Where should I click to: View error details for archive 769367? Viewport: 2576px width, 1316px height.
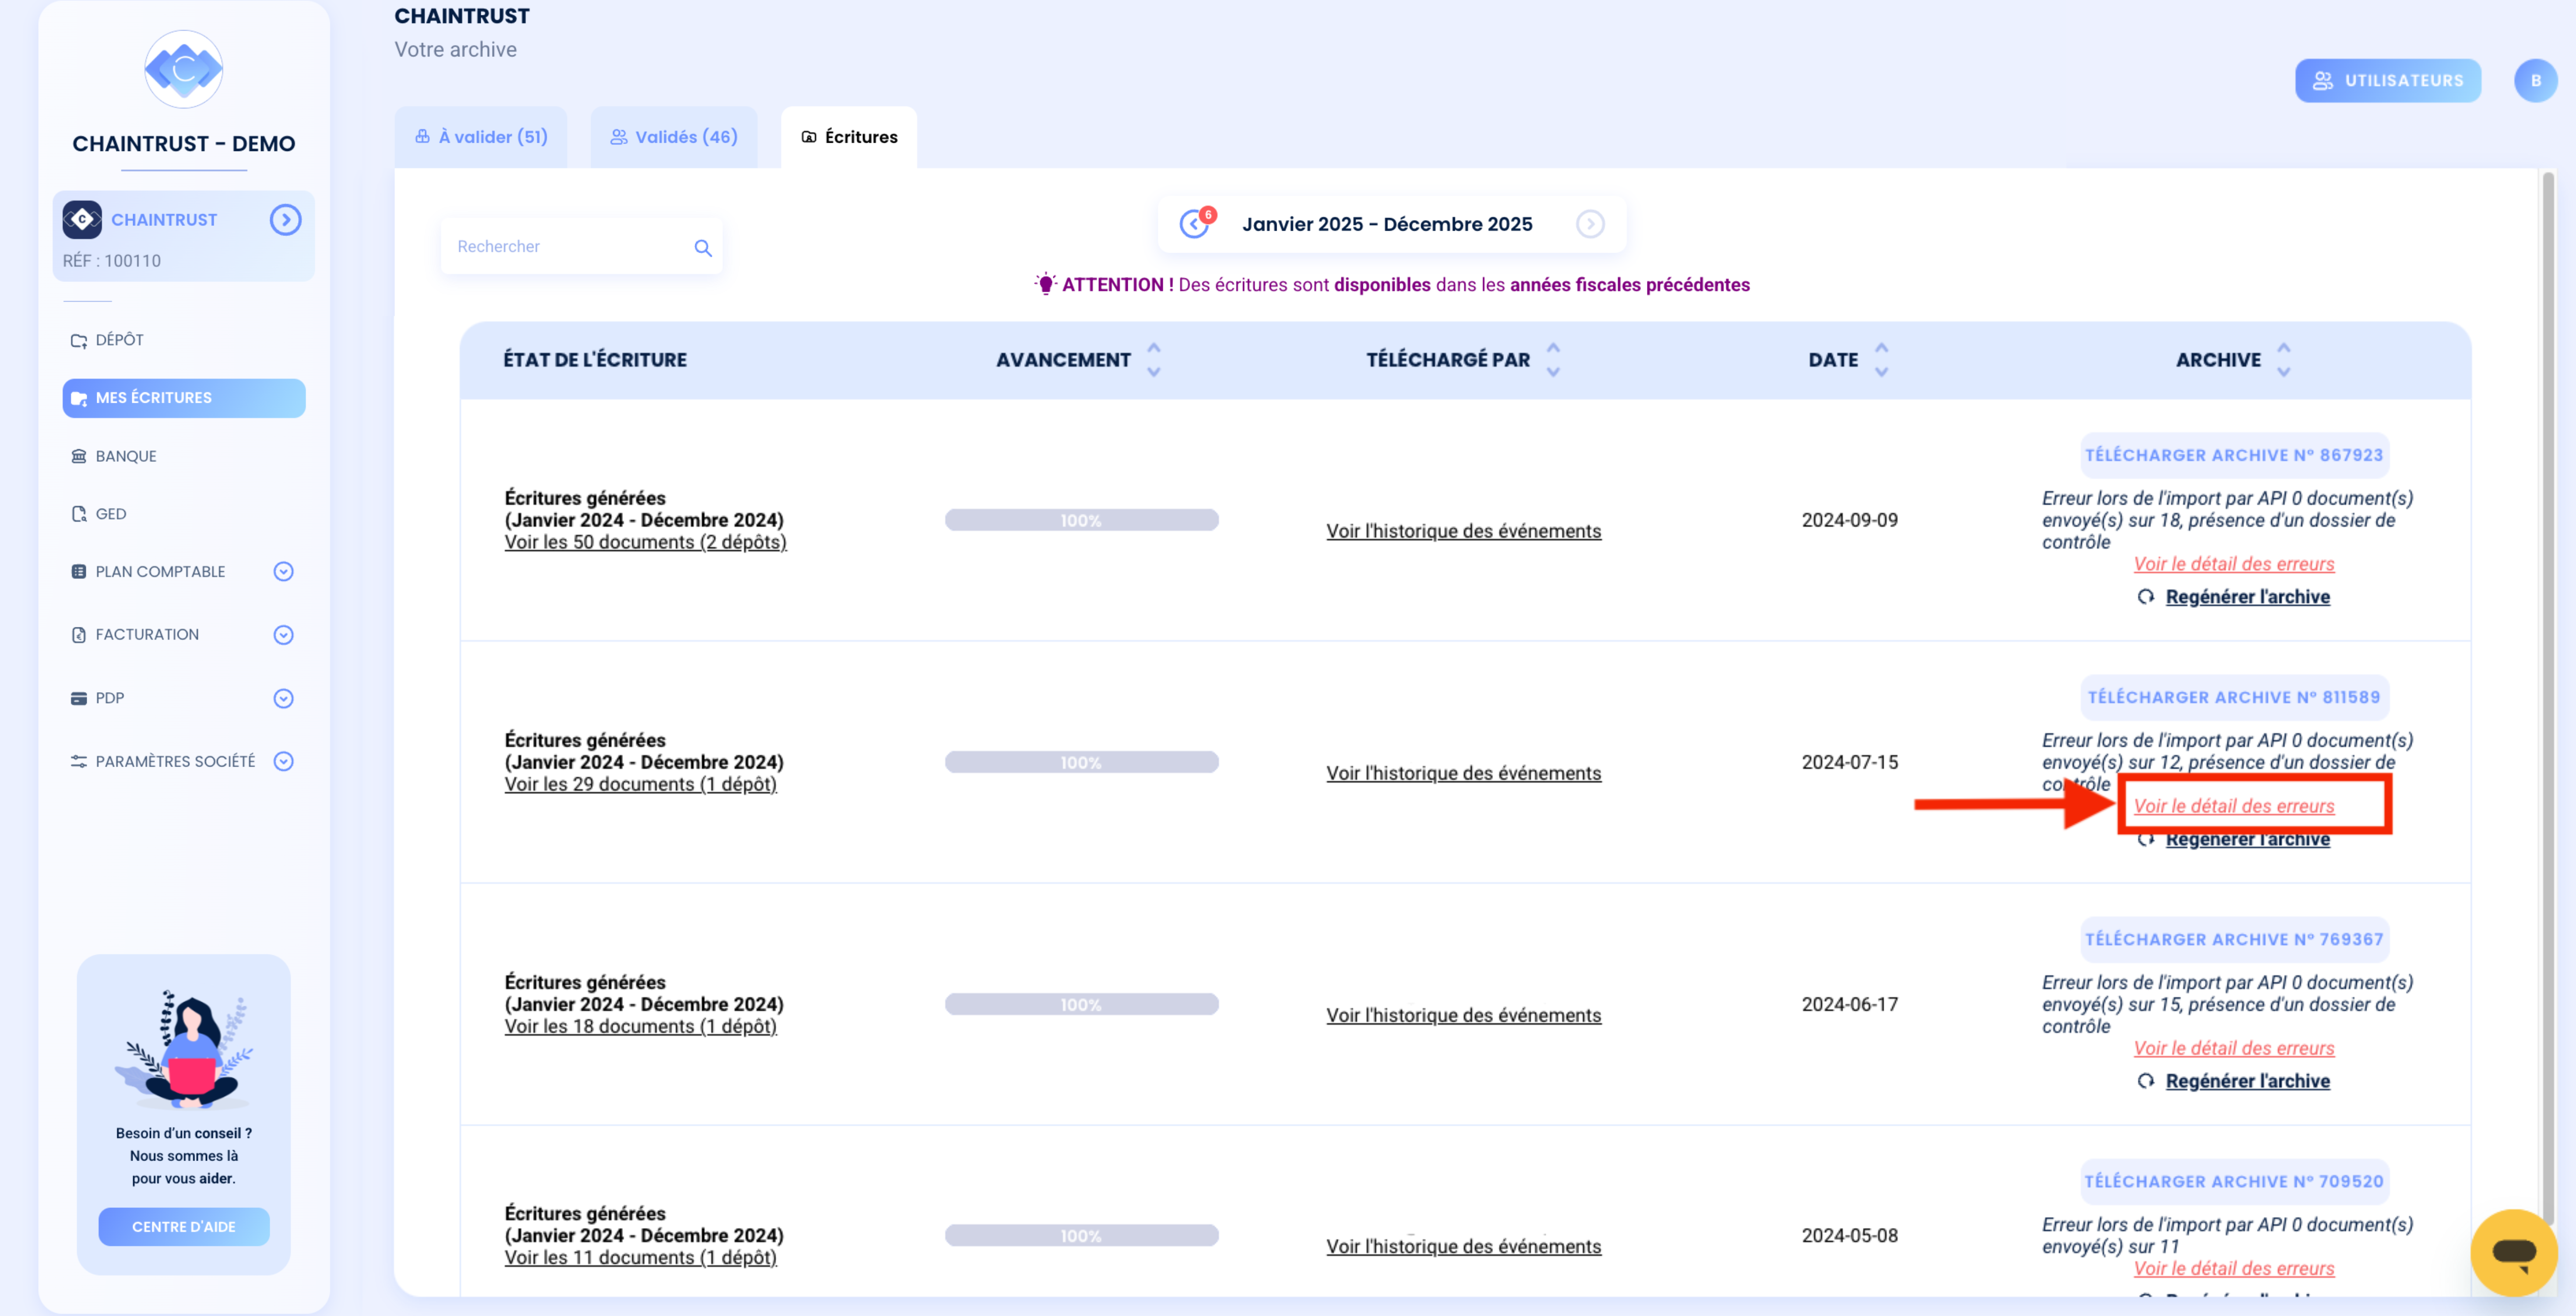[x=2234, y=1048]
